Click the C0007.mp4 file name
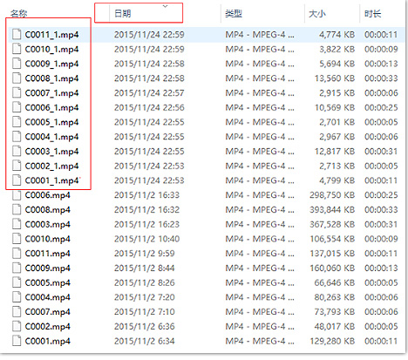 click(x=48, y=312)
